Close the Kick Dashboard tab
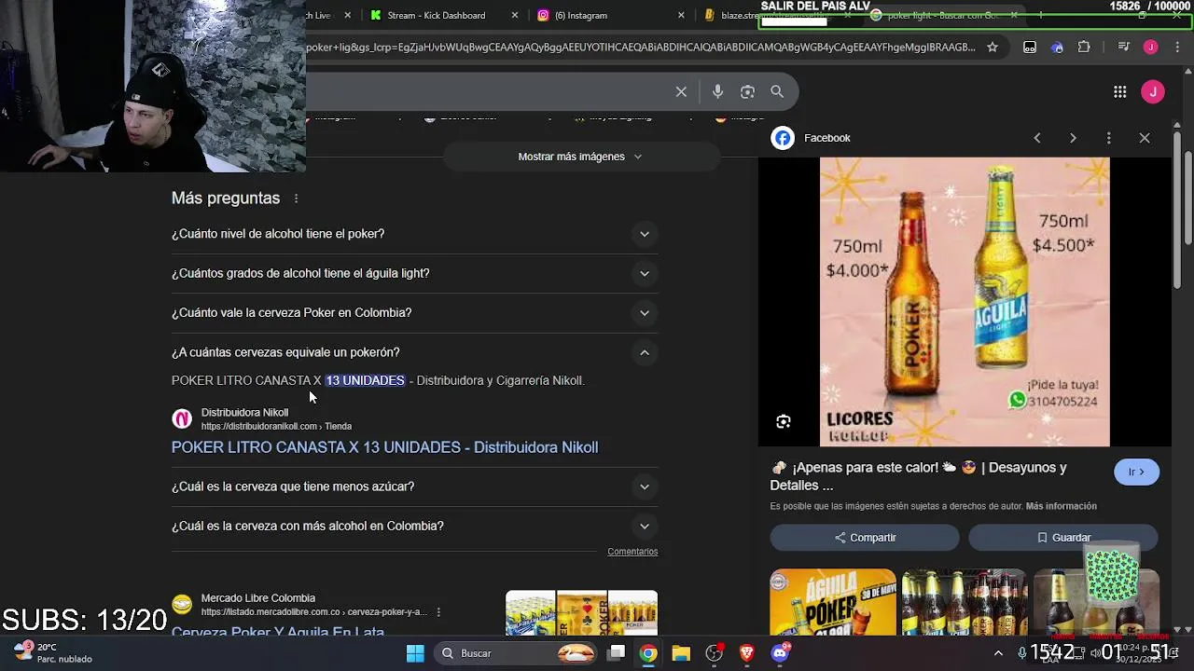Viewport: 1194px width, 671px height. tap(515, 15)
